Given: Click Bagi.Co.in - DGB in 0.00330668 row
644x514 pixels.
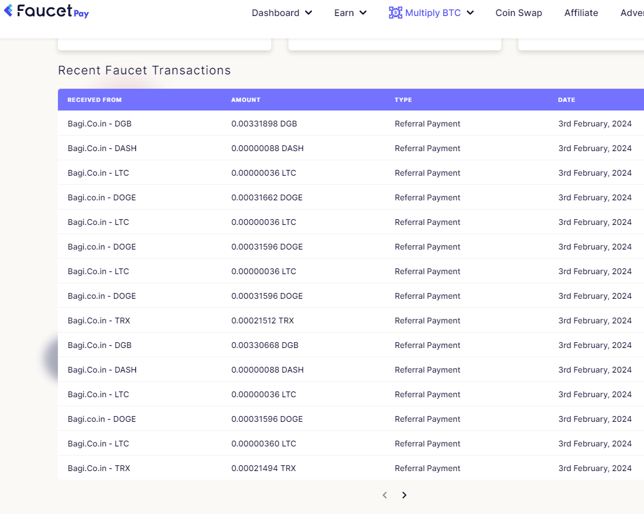Looking at the screenshot, I should [x=99, y=345].
